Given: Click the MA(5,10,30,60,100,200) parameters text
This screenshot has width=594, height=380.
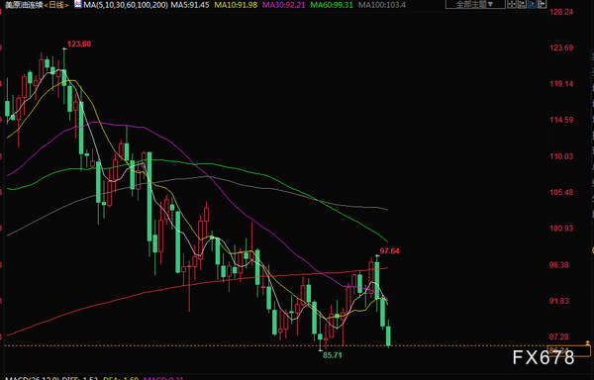Looking at the screenshot, I should (126, 5).
